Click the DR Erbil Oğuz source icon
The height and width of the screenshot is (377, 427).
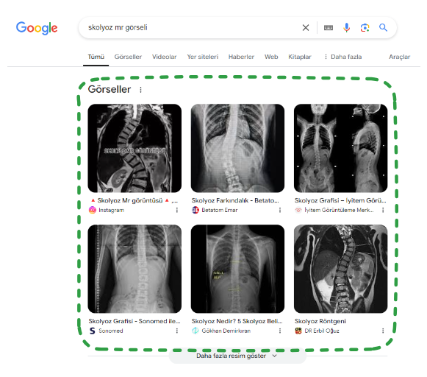298,331
